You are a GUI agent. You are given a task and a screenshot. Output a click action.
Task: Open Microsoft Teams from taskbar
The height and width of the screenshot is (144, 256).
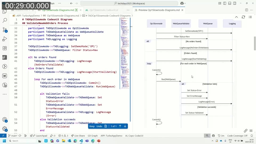[87, 141]
